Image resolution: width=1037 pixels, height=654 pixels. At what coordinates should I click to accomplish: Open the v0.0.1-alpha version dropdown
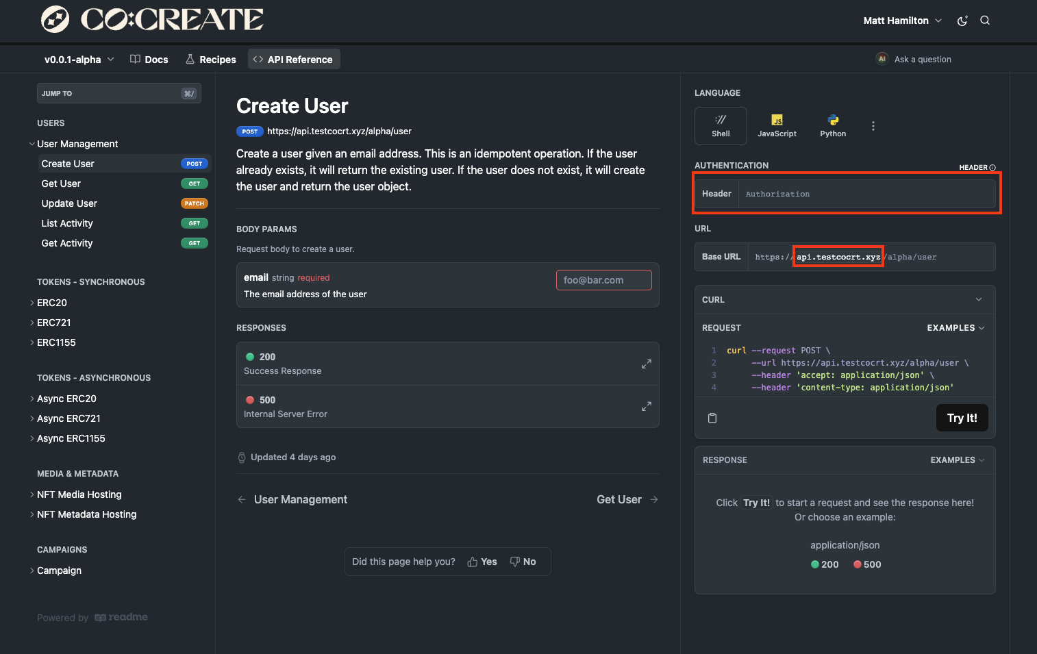[x=79, y=60]
